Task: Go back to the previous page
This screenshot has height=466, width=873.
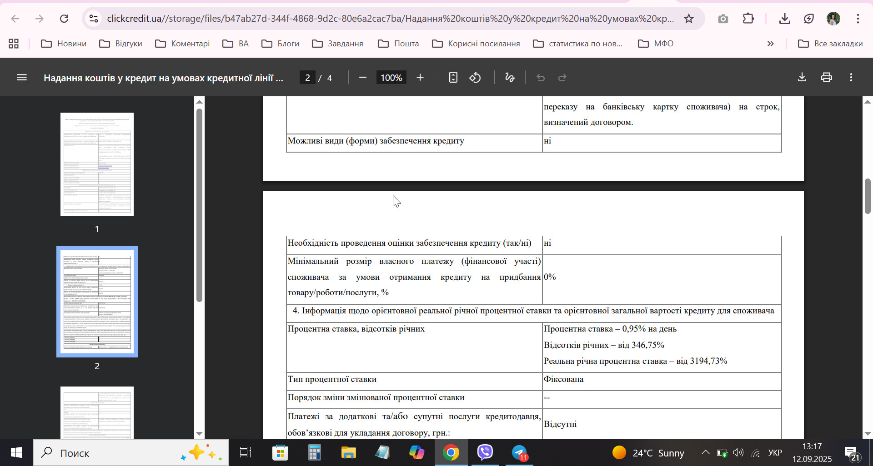Action: pos(15,19)
